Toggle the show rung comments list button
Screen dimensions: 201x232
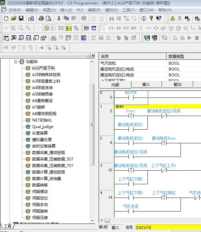click(54, 28)
